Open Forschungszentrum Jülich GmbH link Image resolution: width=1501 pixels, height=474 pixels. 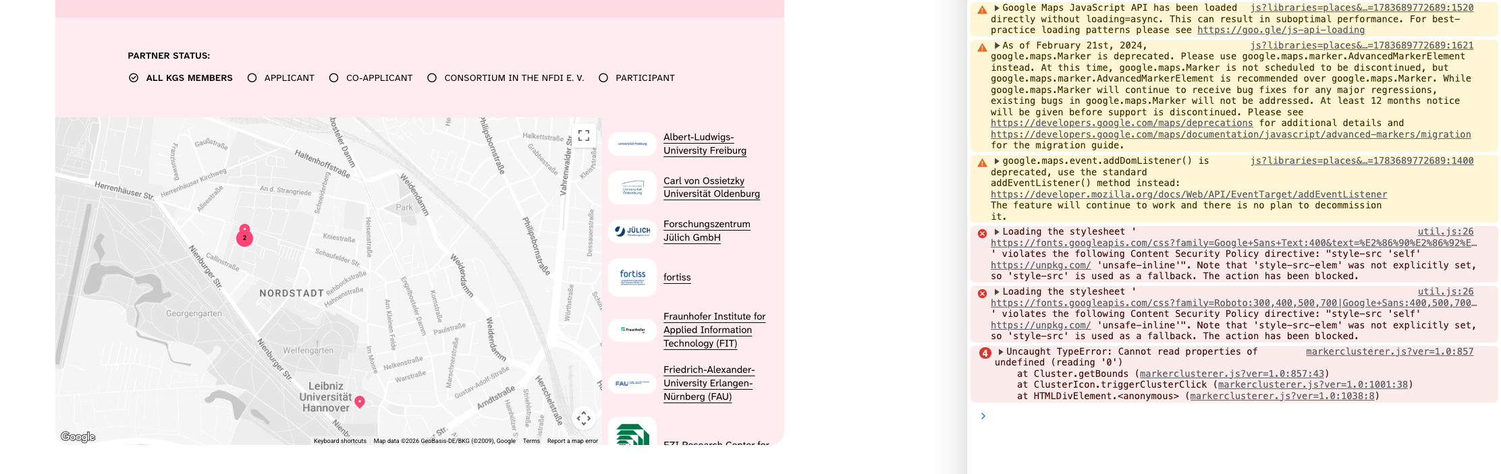pyautogui.click(x=707, y=231)
